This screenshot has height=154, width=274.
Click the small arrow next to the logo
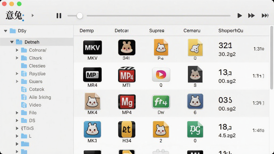pos(32,15)
